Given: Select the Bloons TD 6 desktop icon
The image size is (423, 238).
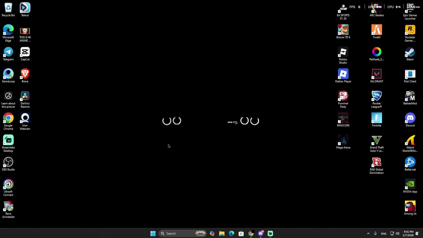Looking at the screenshot, I should click(x=343, y=31).
